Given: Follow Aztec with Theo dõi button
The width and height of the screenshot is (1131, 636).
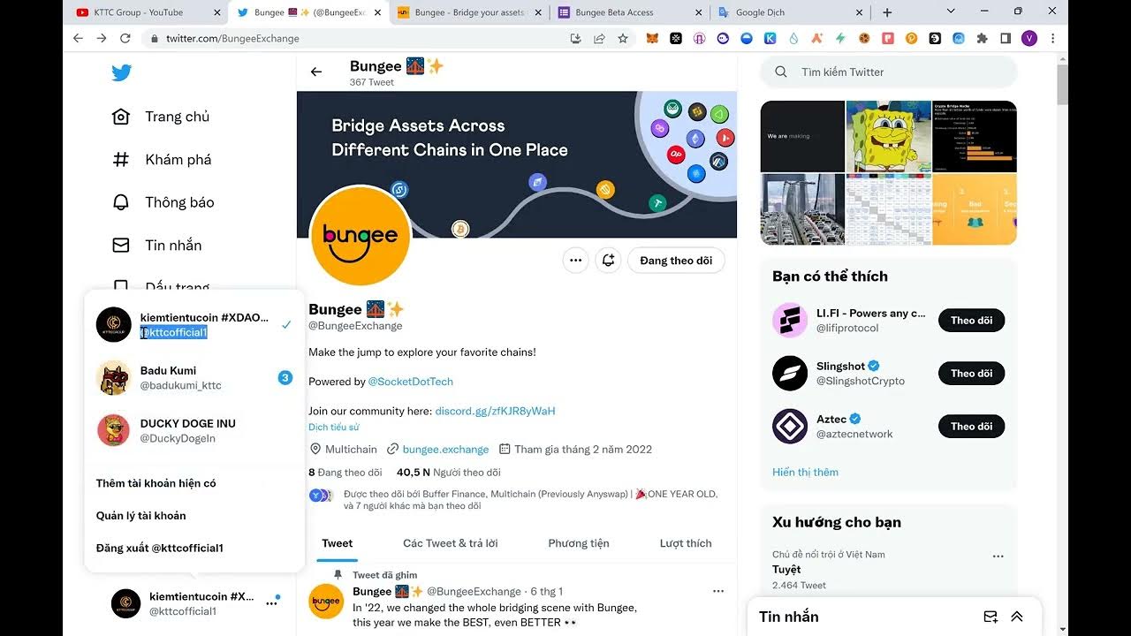Looking at the screenshot, I should point(971,426).
